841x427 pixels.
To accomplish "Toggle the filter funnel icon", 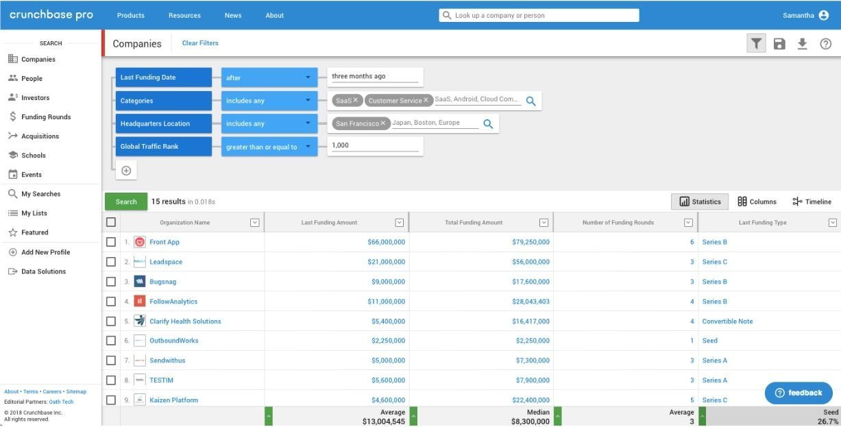I will pos(756,44).
